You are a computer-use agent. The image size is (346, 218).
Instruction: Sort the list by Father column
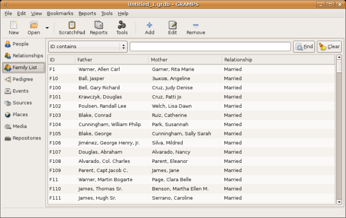111,60
